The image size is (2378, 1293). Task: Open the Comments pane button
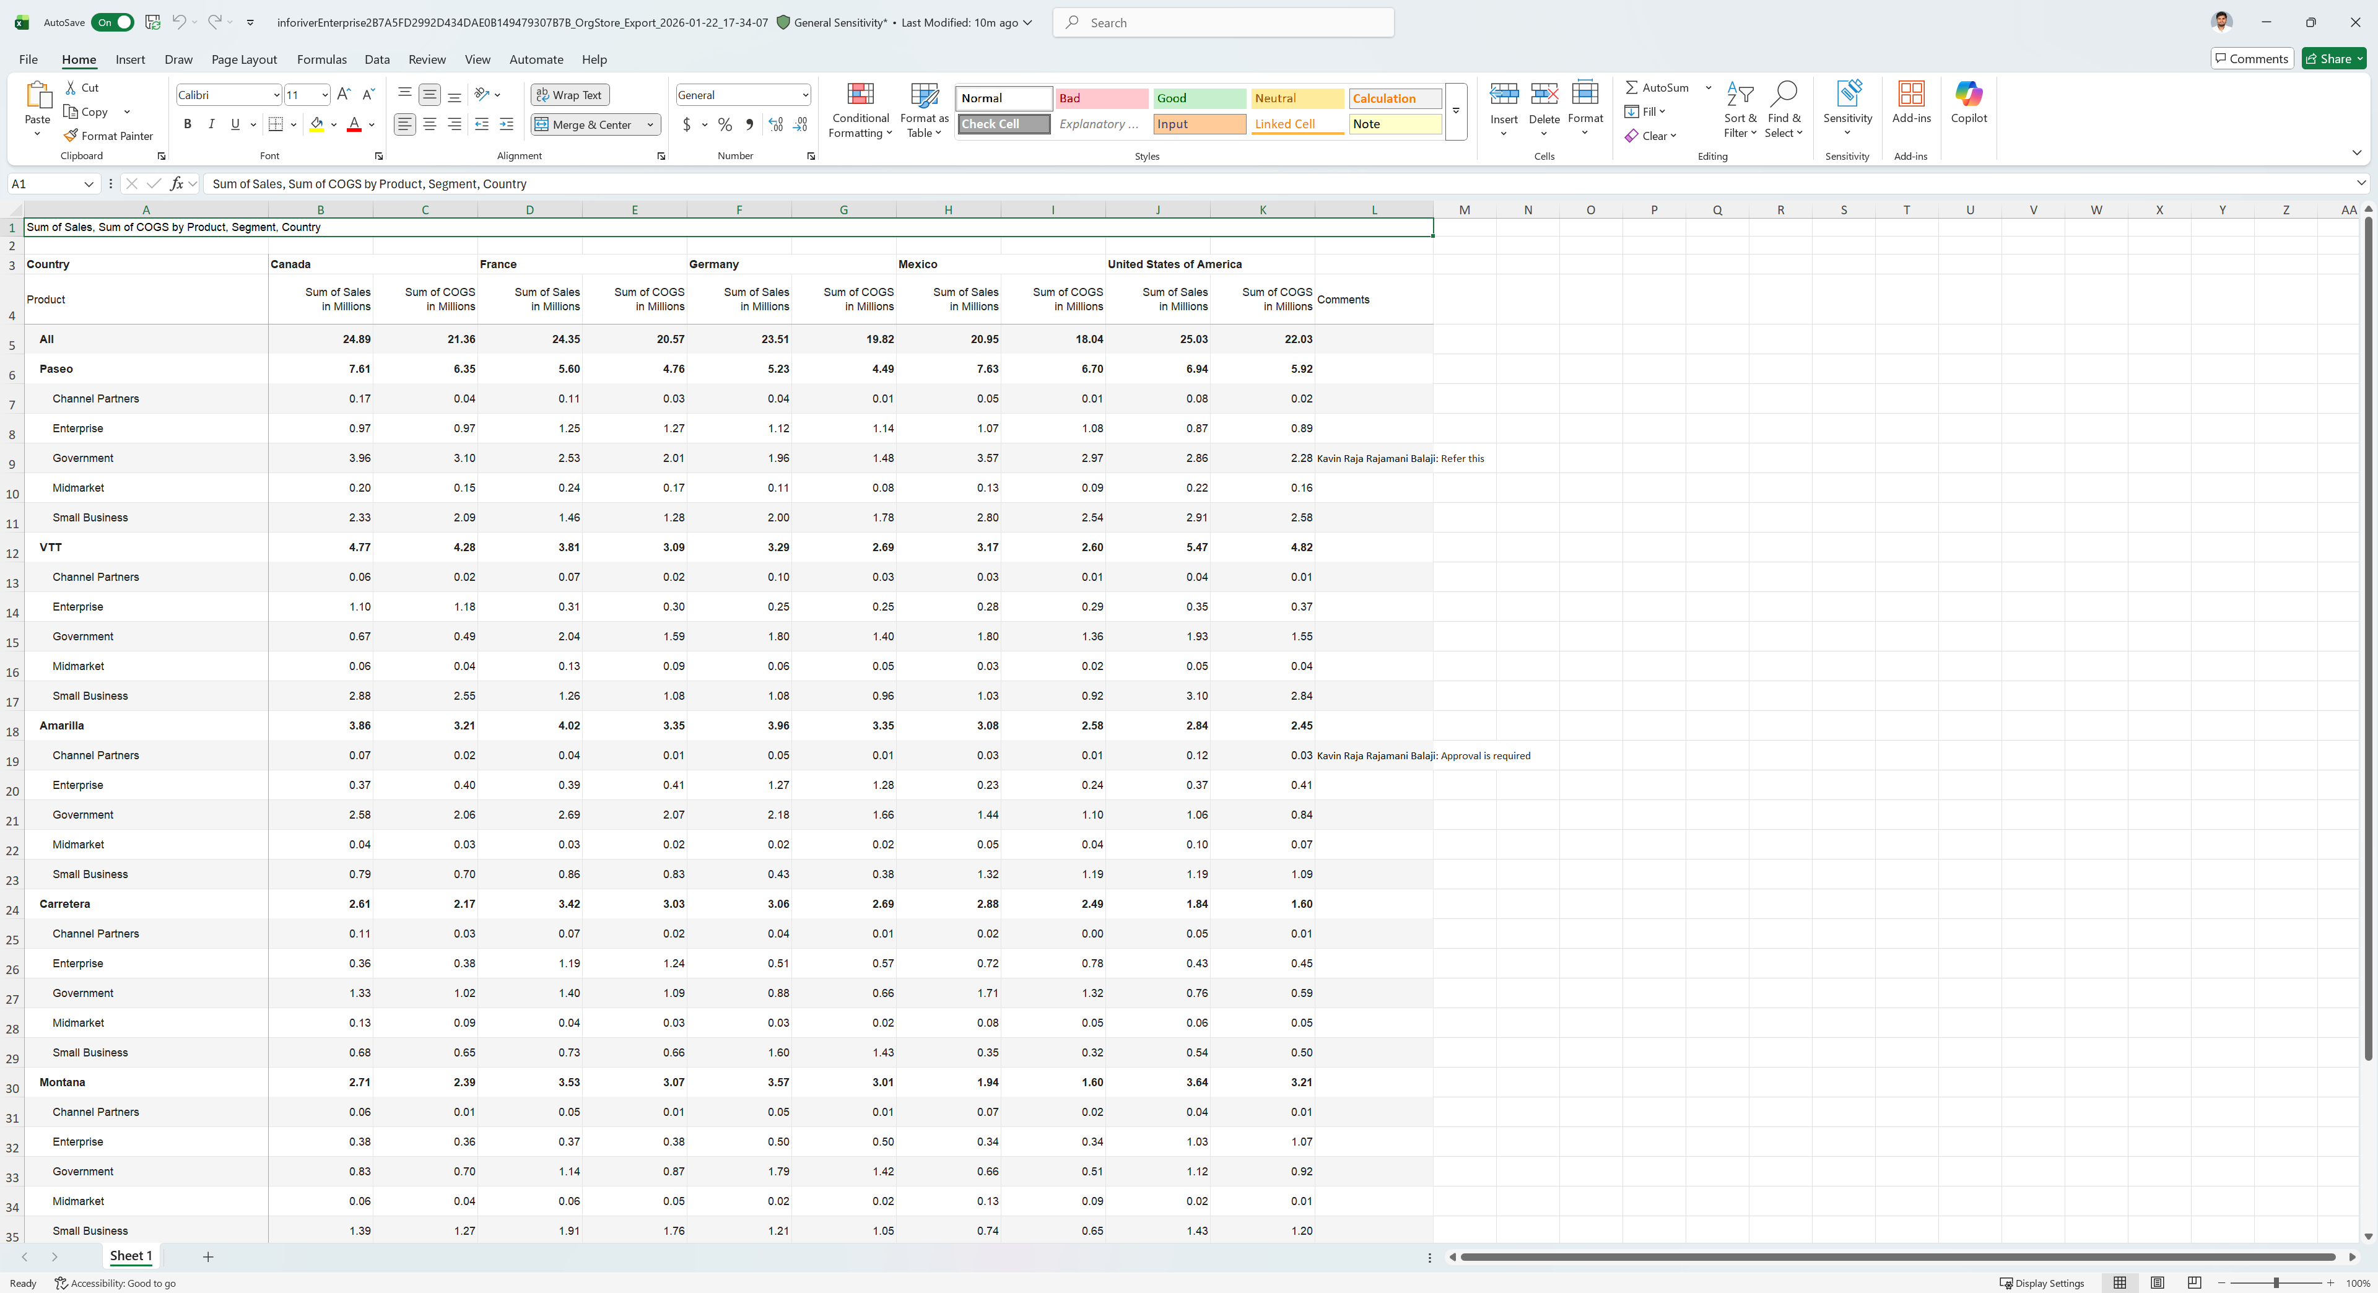[2252, 58]
